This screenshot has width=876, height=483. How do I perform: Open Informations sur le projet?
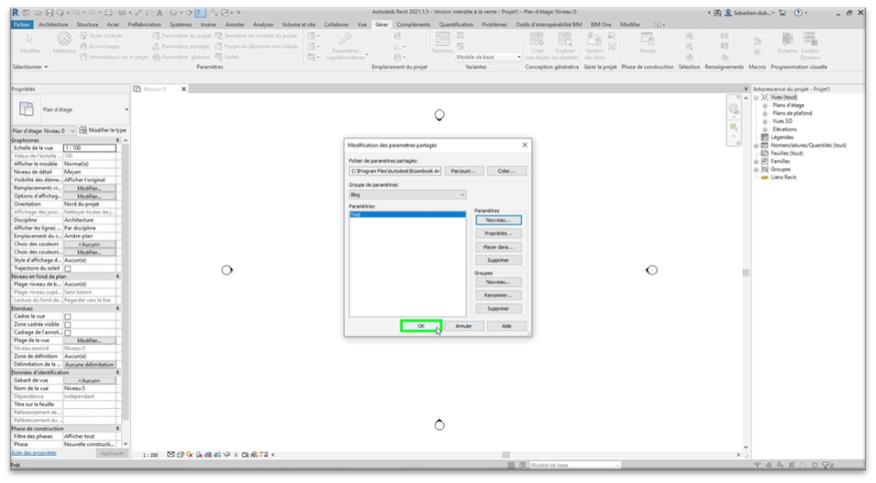click(114, 57)
